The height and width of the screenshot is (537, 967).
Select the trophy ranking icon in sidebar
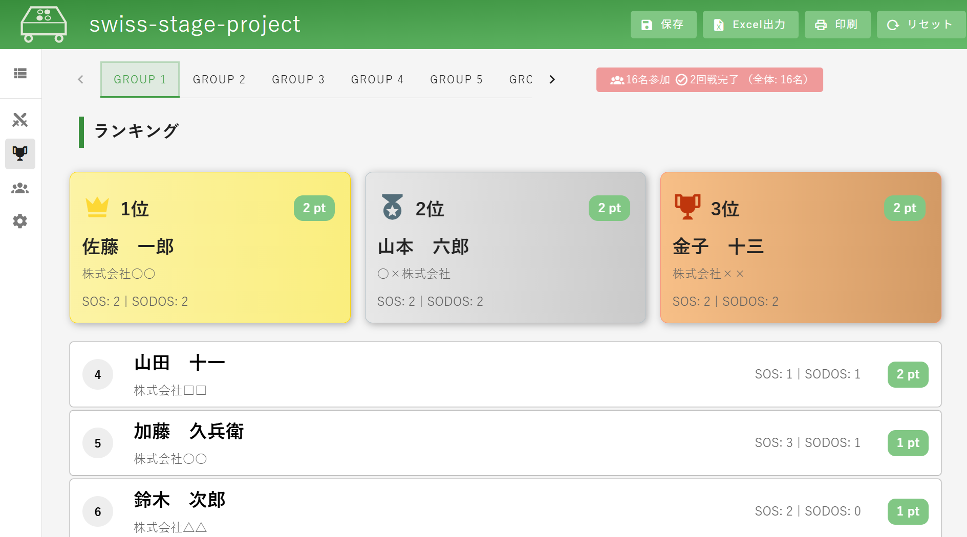pyautogui.click(x=20, y=153)
